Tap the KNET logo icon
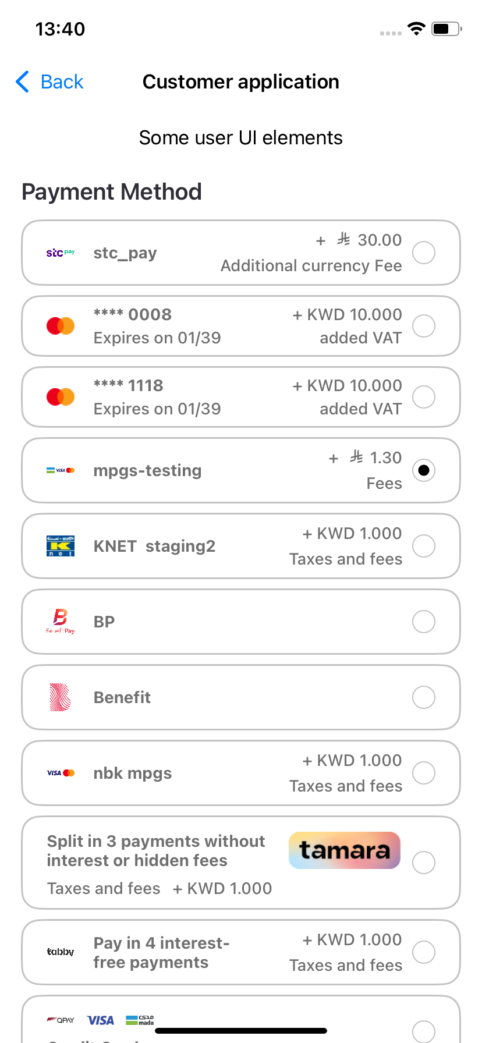The height and width of the screenshot is (1043, 482). tap(61, 546)
